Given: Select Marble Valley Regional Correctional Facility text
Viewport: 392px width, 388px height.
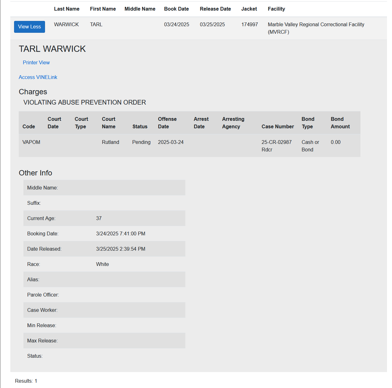Looking at the screenshot, I should 316,28.
